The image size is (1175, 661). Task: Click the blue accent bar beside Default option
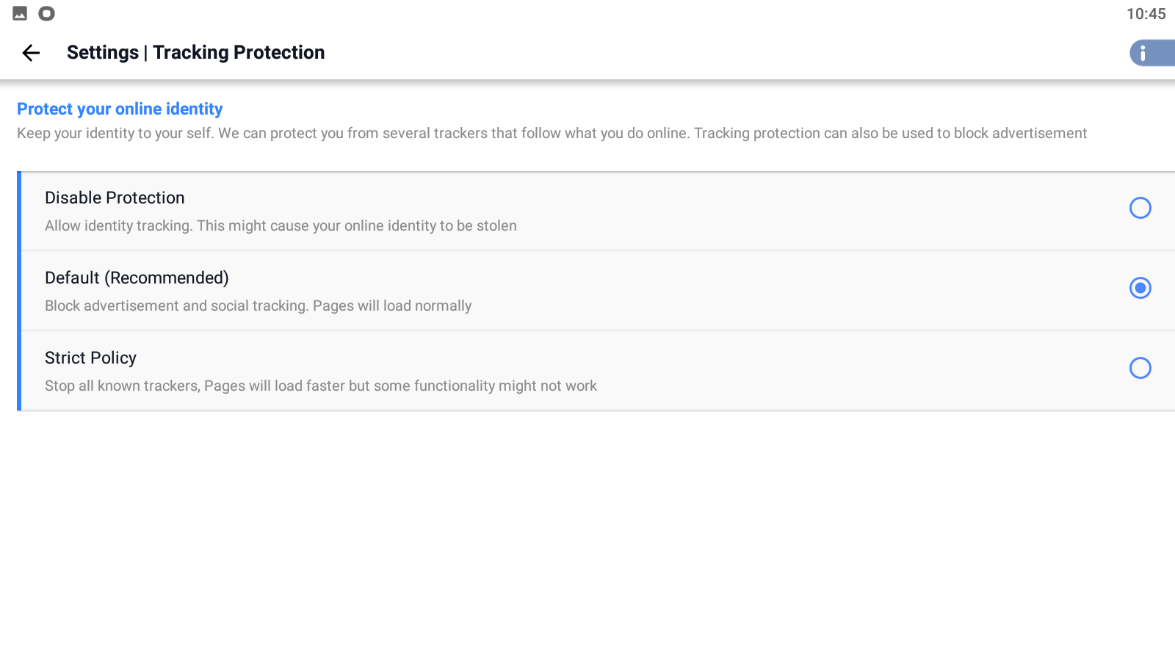(19, 291)
